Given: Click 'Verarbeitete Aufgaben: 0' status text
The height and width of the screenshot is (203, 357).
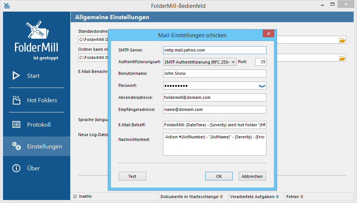Looking at the screenshot, I should pyautogui.click(x=254, y=197).
